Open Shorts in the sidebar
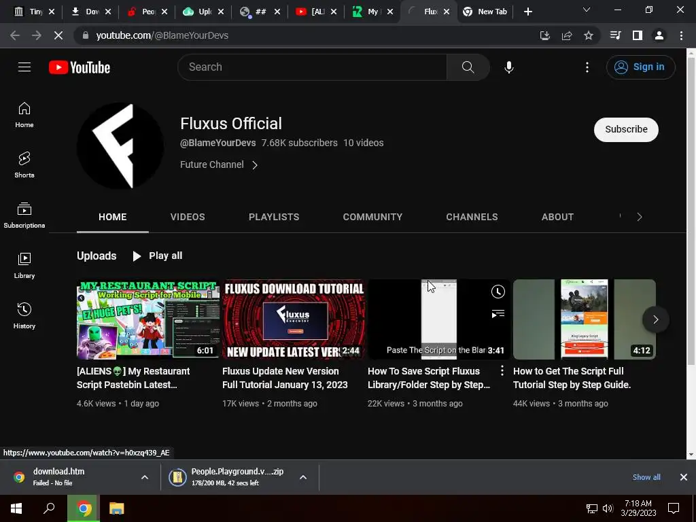Viewport: 696px width, 522px height. pos(24,165)
